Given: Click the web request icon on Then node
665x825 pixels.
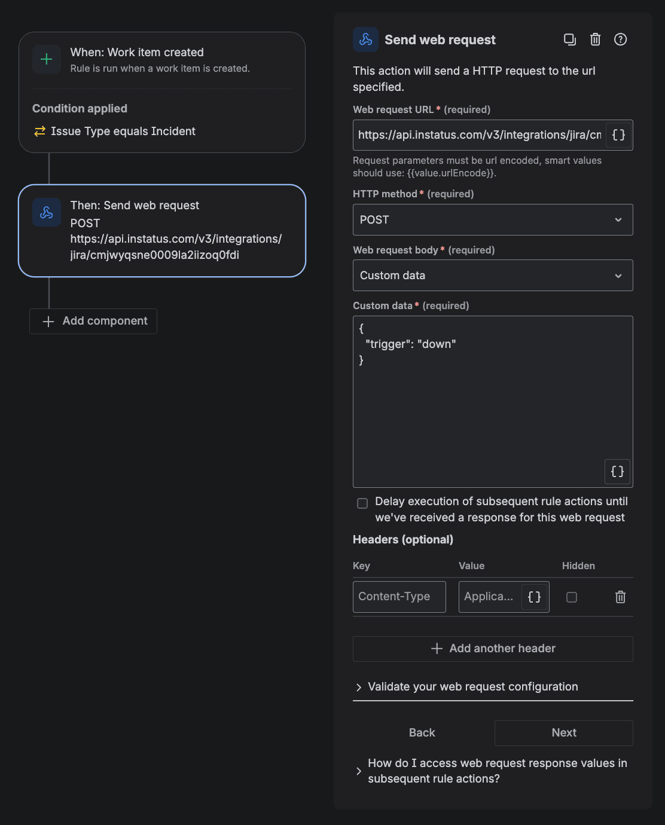Looking at the screenshot, I should click(x=47, y=212).
